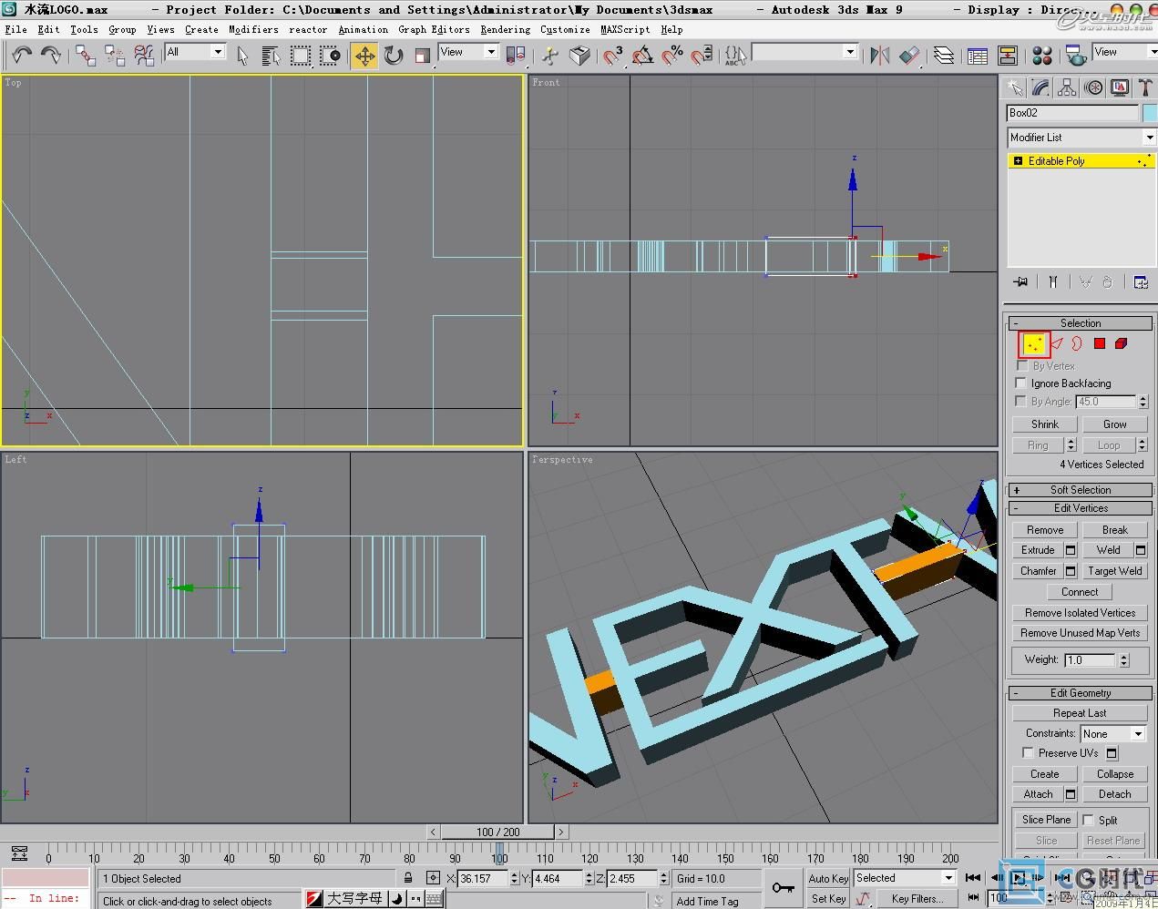
Task: Click Select and Manipulate icon
Action: [550, 56]
